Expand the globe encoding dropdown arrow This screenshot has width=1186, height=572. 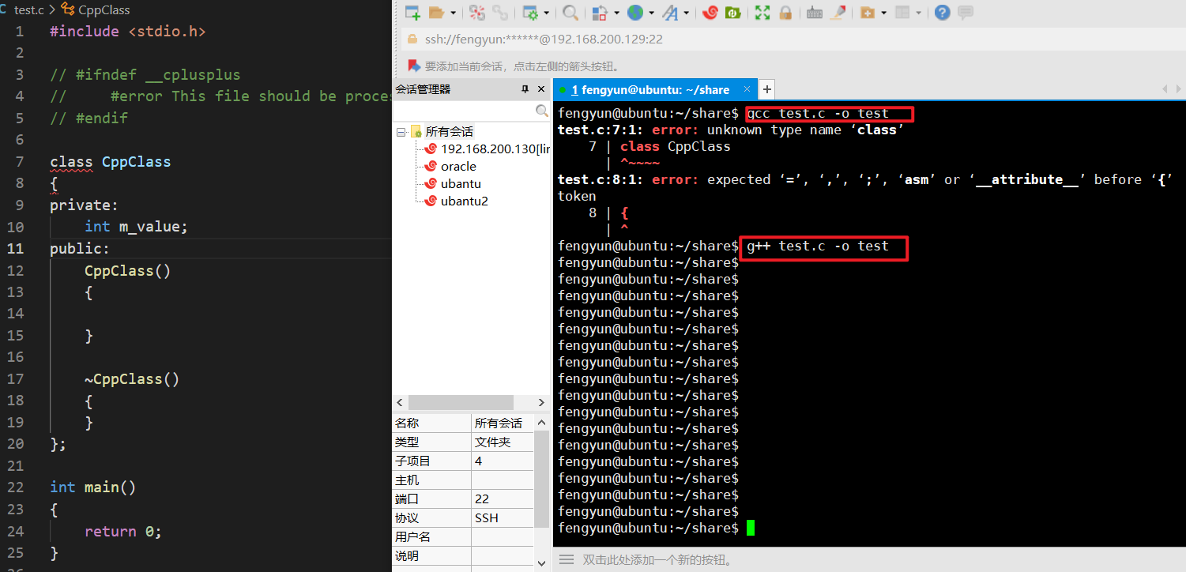[x=651, y=13]
